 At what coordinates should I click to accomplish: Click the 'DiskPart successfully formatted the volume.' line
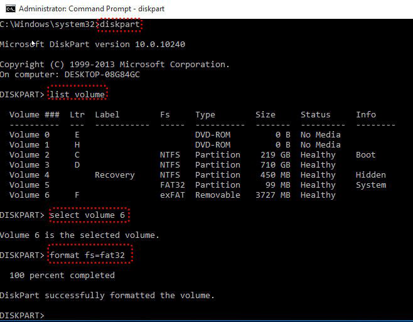[x=107, y=296]
